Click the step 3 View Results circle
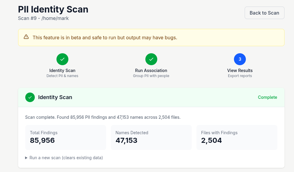 pyautogui.click(x=240, y=59)
